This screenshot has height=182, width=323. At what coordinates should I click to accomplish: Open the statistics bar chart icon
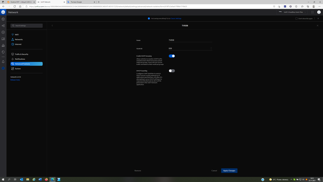(x=3, y=45)
